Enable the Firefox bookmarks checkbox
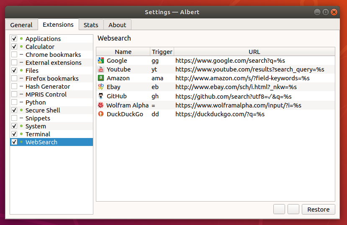 (x=14, y=79)
